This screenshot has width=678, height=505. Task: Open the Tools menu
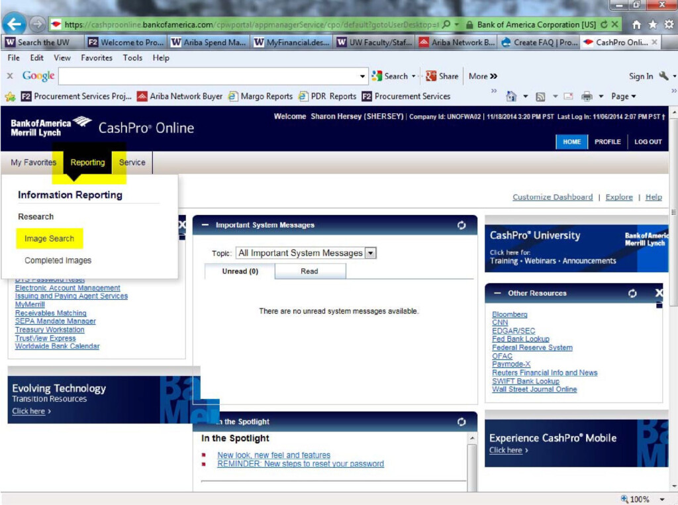[x=132, y=58]
